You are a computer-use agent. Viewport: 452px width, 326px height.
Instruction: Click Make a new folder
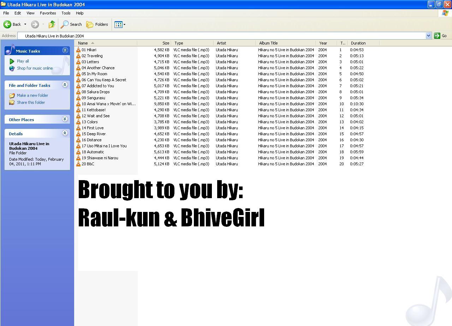click(x=32, y=95)
